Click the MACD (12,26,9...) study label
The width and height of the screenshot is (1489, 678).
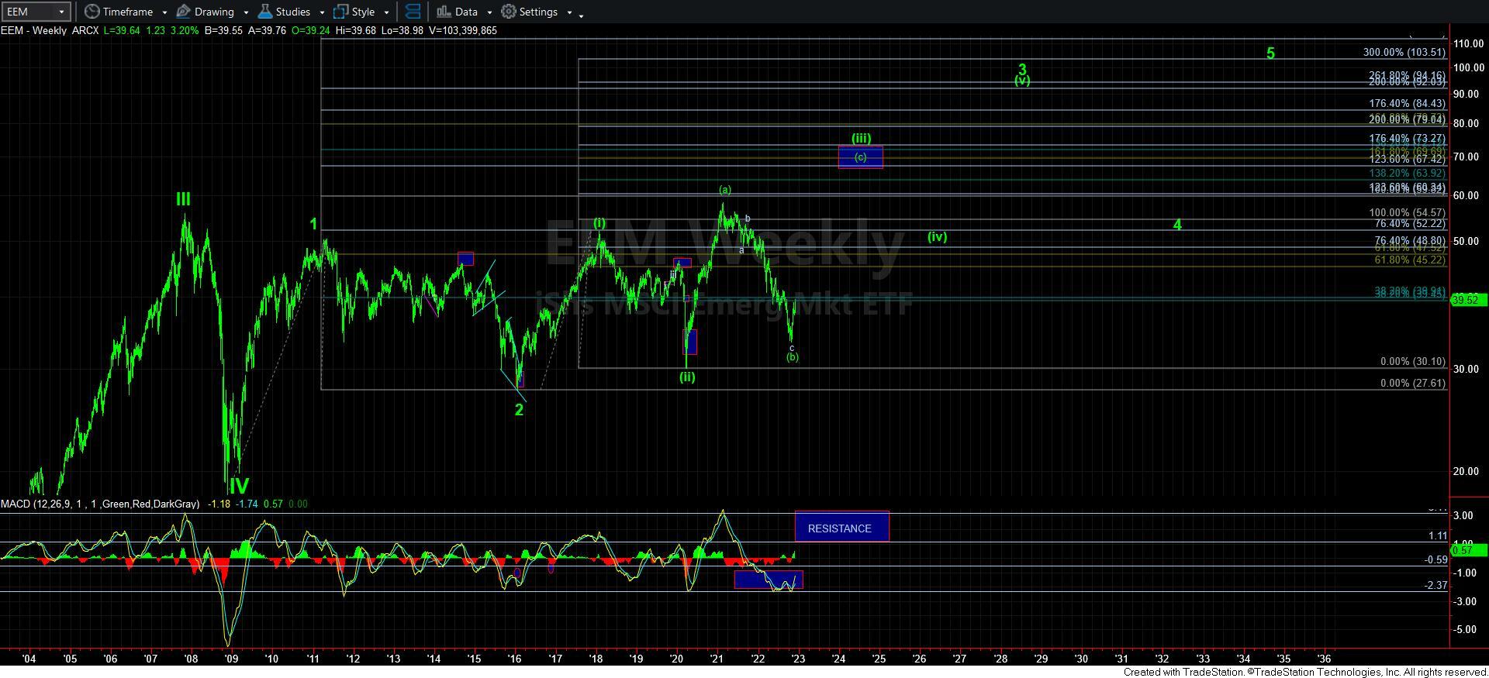click(99, 504)
